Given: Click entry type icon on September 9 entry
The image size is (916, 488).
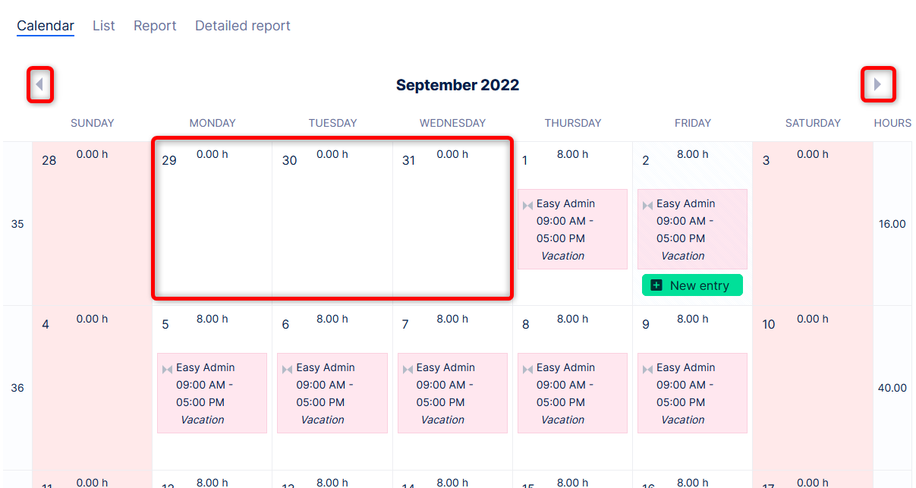Looking at the screenshot, I should point(647,369).
